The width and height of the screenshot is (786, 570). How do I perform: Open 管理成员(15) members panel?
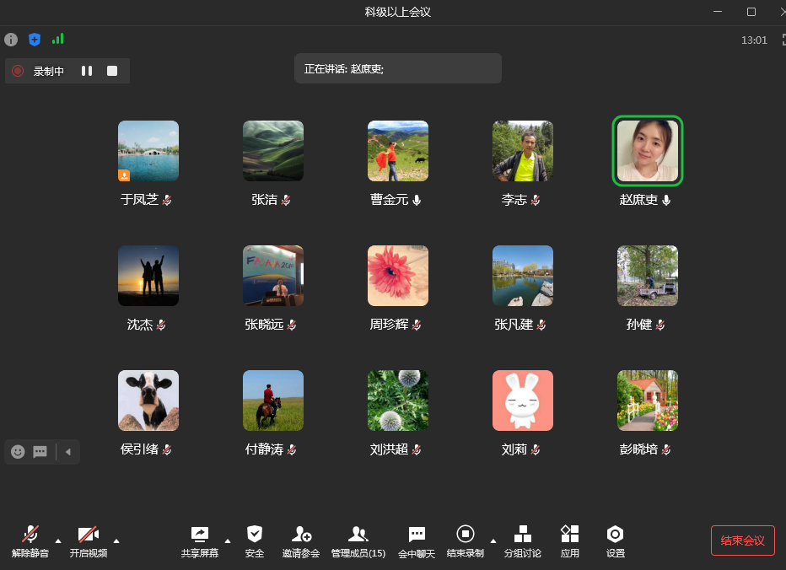(x=358, y=535)
